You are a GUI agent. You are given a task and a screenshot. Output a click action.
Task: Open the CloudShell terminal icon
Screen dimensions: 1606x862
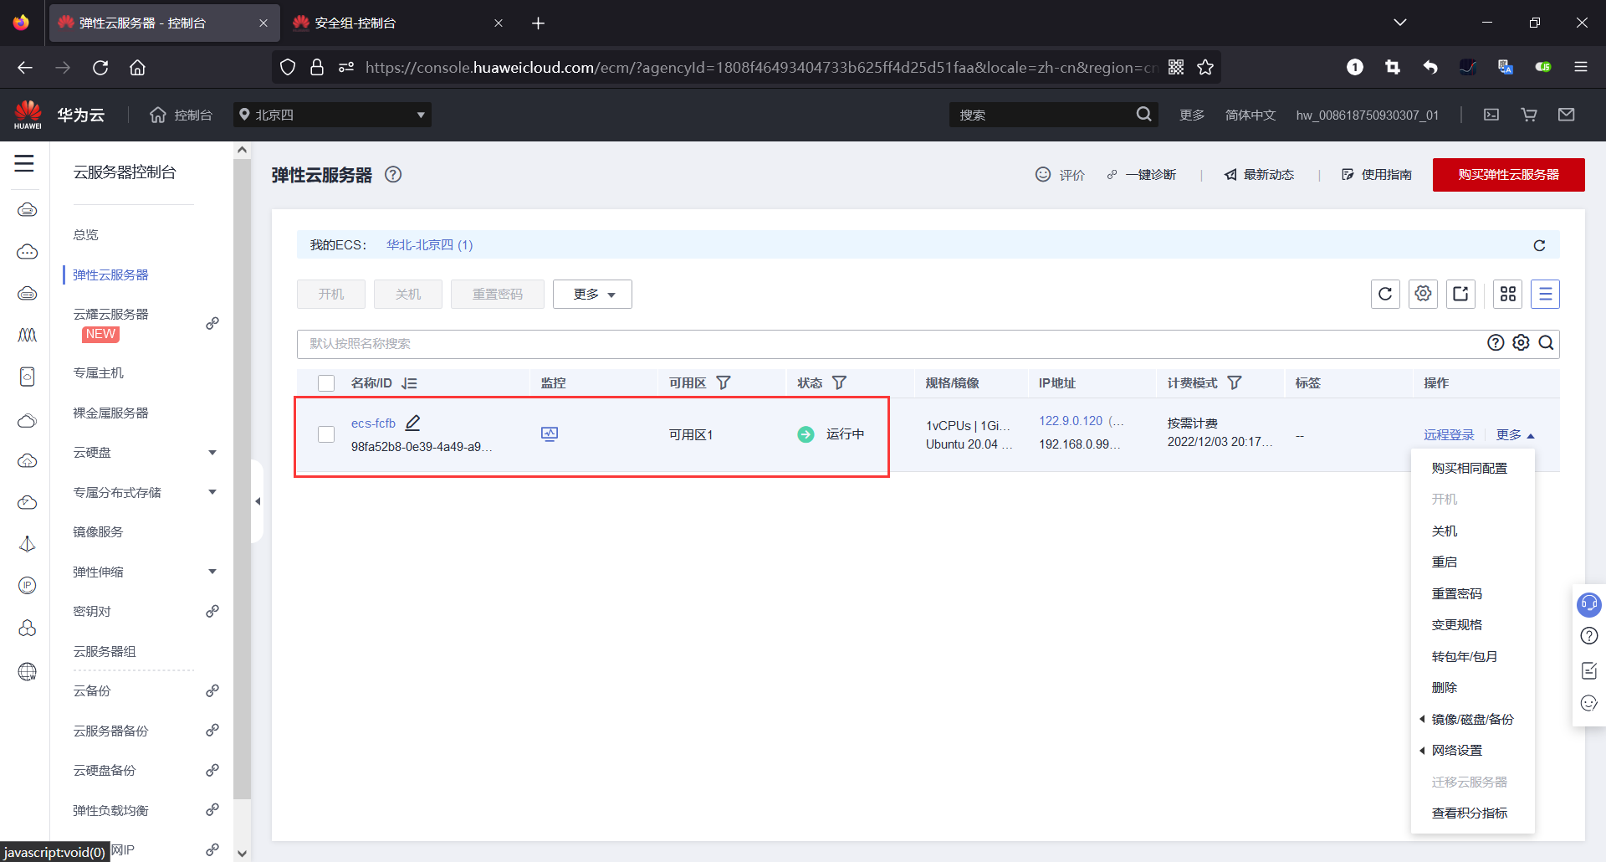1491,115
